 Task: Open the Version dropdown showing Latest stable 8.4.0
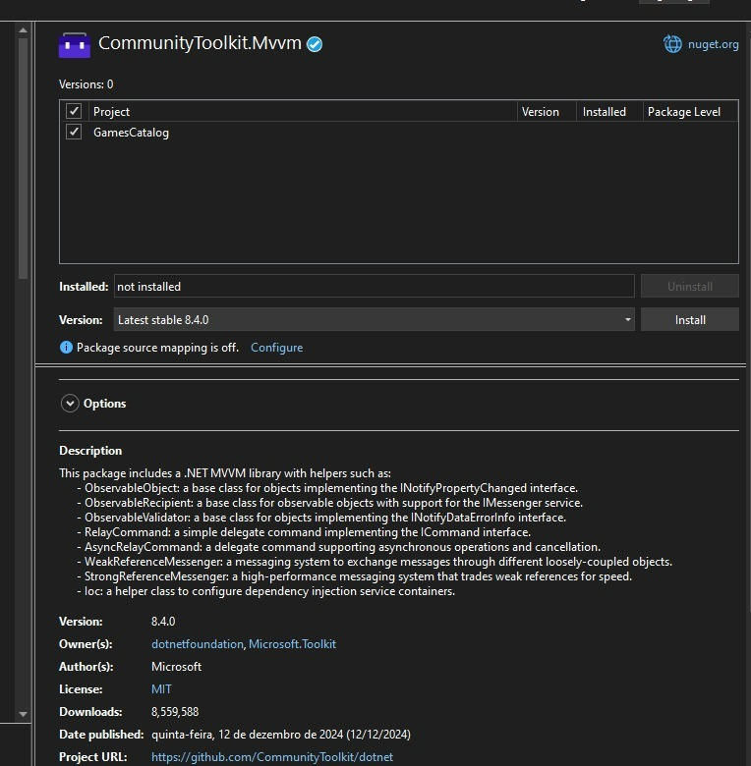pyautogui.click(x=374, y=320)
